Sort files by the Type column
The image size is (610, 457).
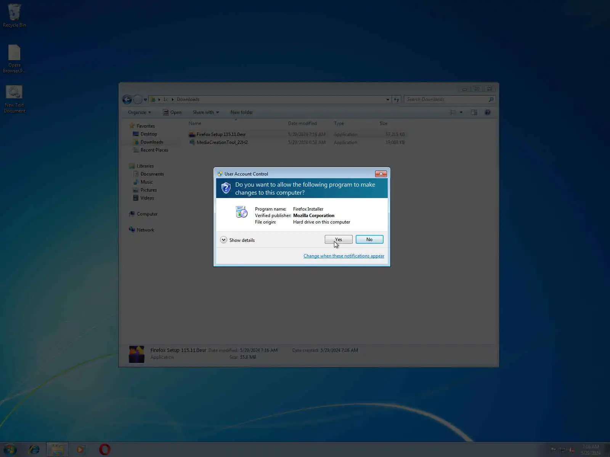[x=339, y=123]
